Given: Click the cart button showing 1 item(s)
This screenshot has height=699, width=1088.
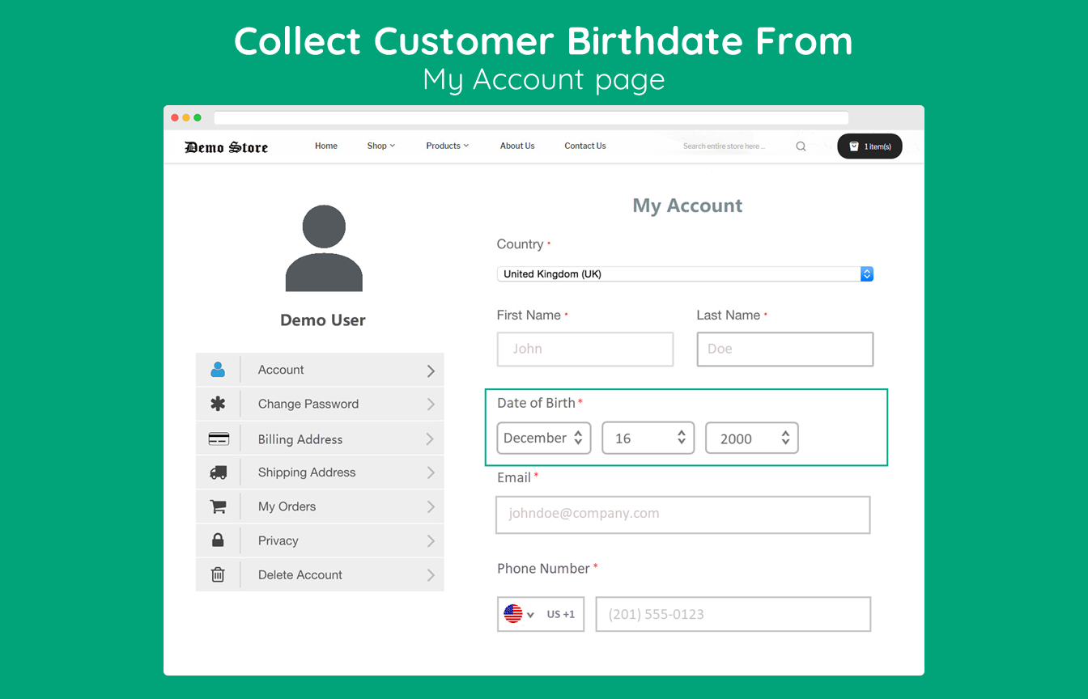Looking at the screenshot, I should coord(869,146).
